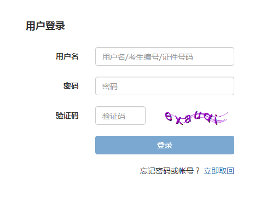Click the 忘记密码或帐号？ text
Image resolution: width=266 pixels, height=202 pixels.
tap(170, 171)
